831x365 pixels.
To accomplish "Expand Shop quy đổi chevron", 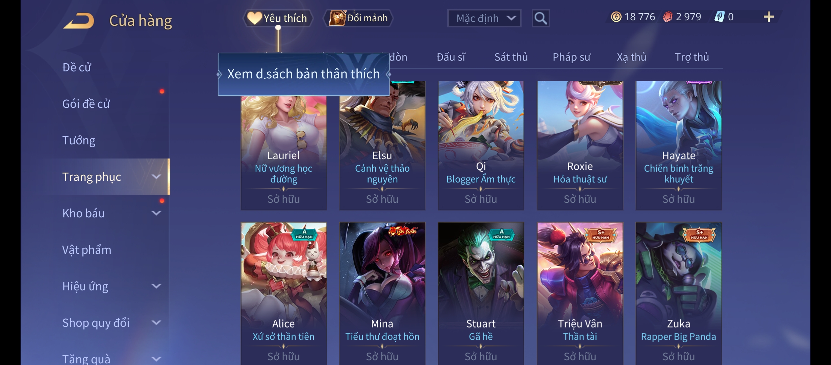I will tap(156, 323).
